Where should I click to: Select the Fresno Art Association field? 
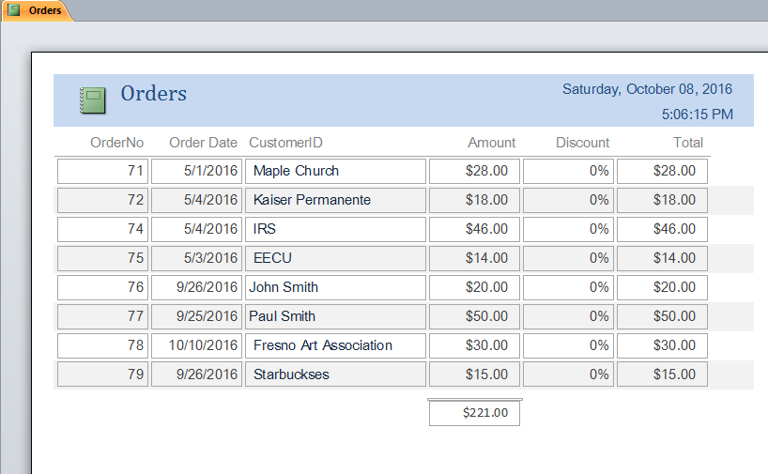[x=335, y=345]
